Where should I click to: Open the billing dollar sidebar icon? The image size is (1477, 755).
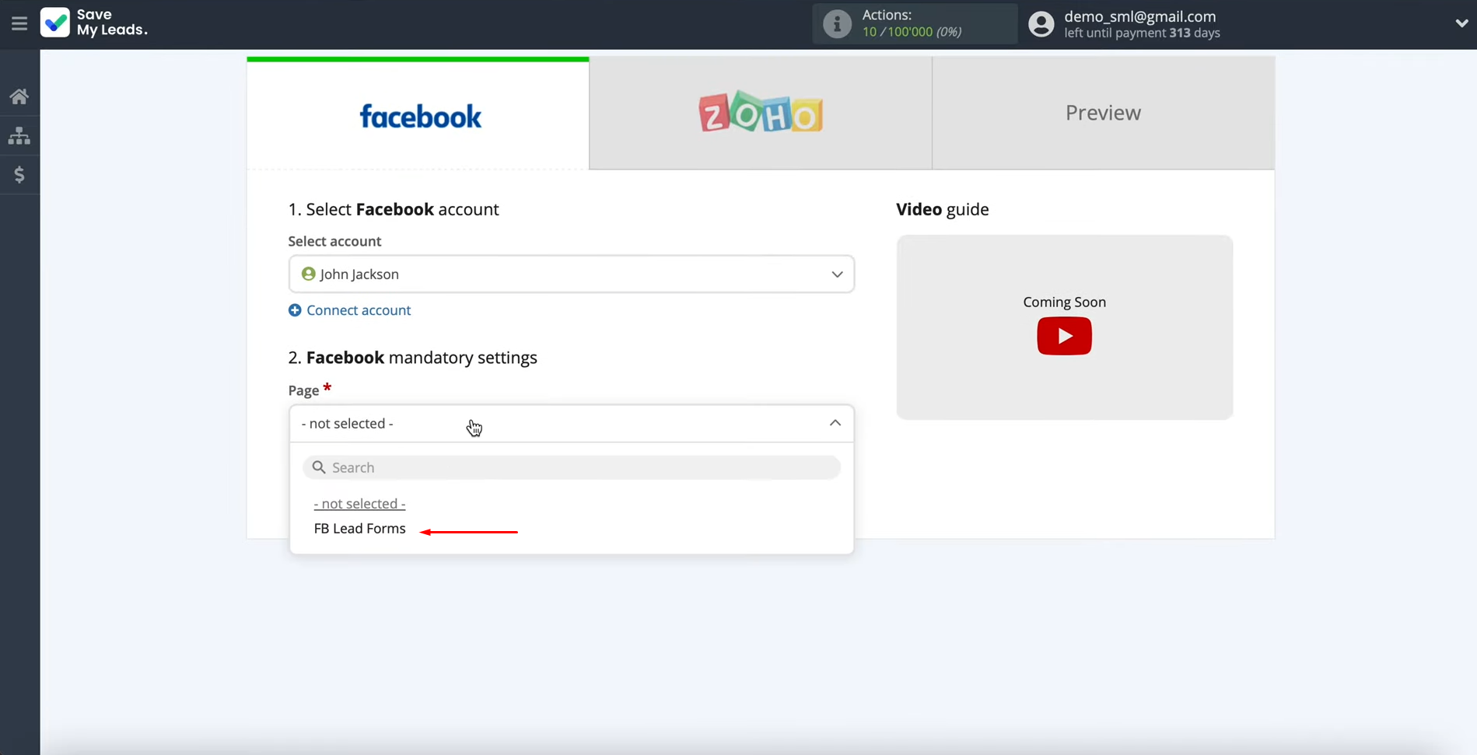point(19,175)
